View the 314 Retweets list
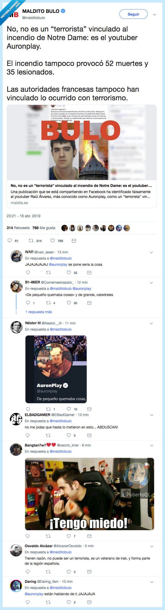 click(x=18, y=228)
